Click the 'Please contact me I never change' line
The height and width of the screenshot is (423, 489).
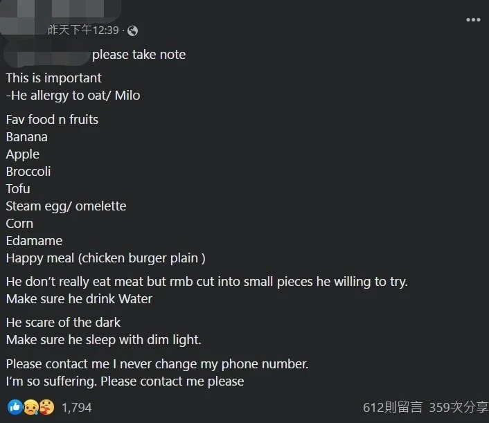157,364
